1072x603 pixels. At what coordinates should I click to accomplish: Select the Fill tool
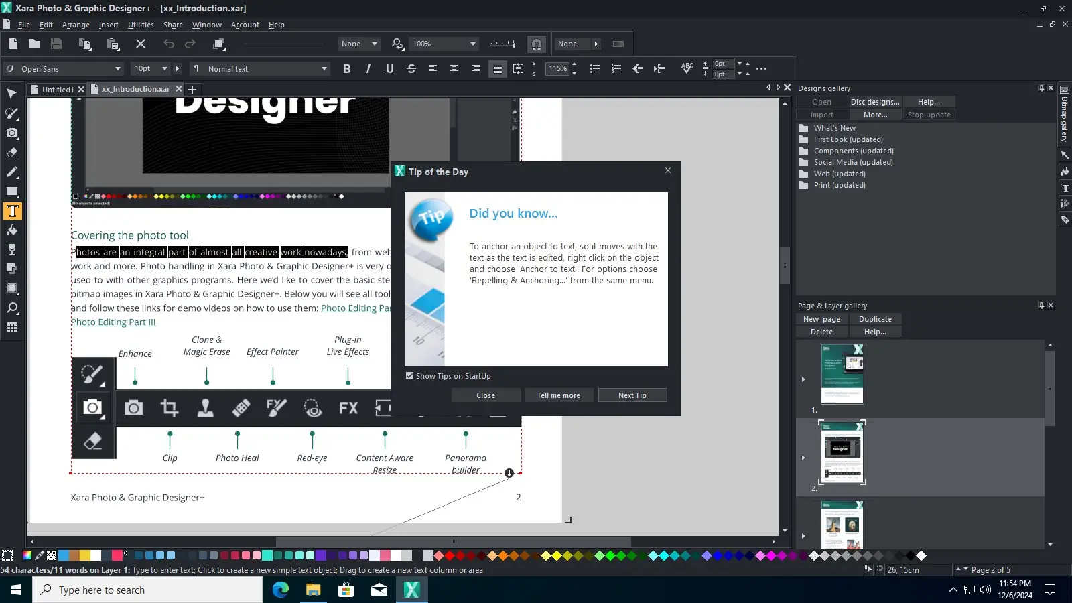(x=11, y=230)
